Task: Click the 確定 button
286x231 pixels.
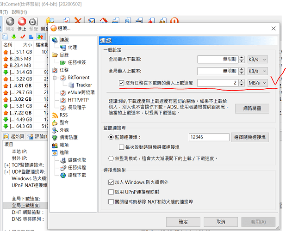Action: [x=183, y=222]
